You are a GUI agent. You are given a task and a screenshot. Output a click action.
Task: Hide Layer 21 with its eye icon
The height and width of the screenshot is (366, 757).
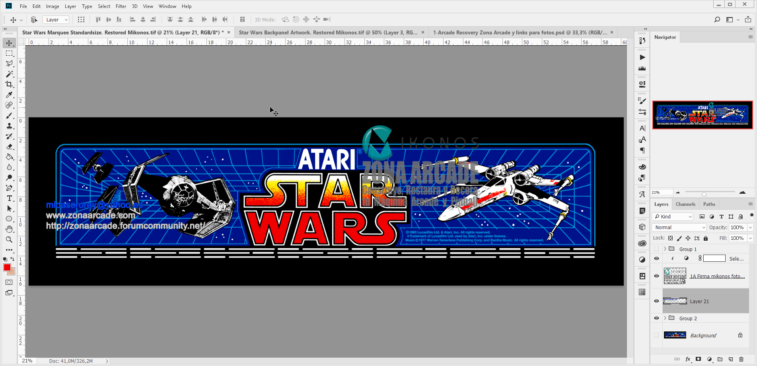pyautogui.click(x=656, y=301)
